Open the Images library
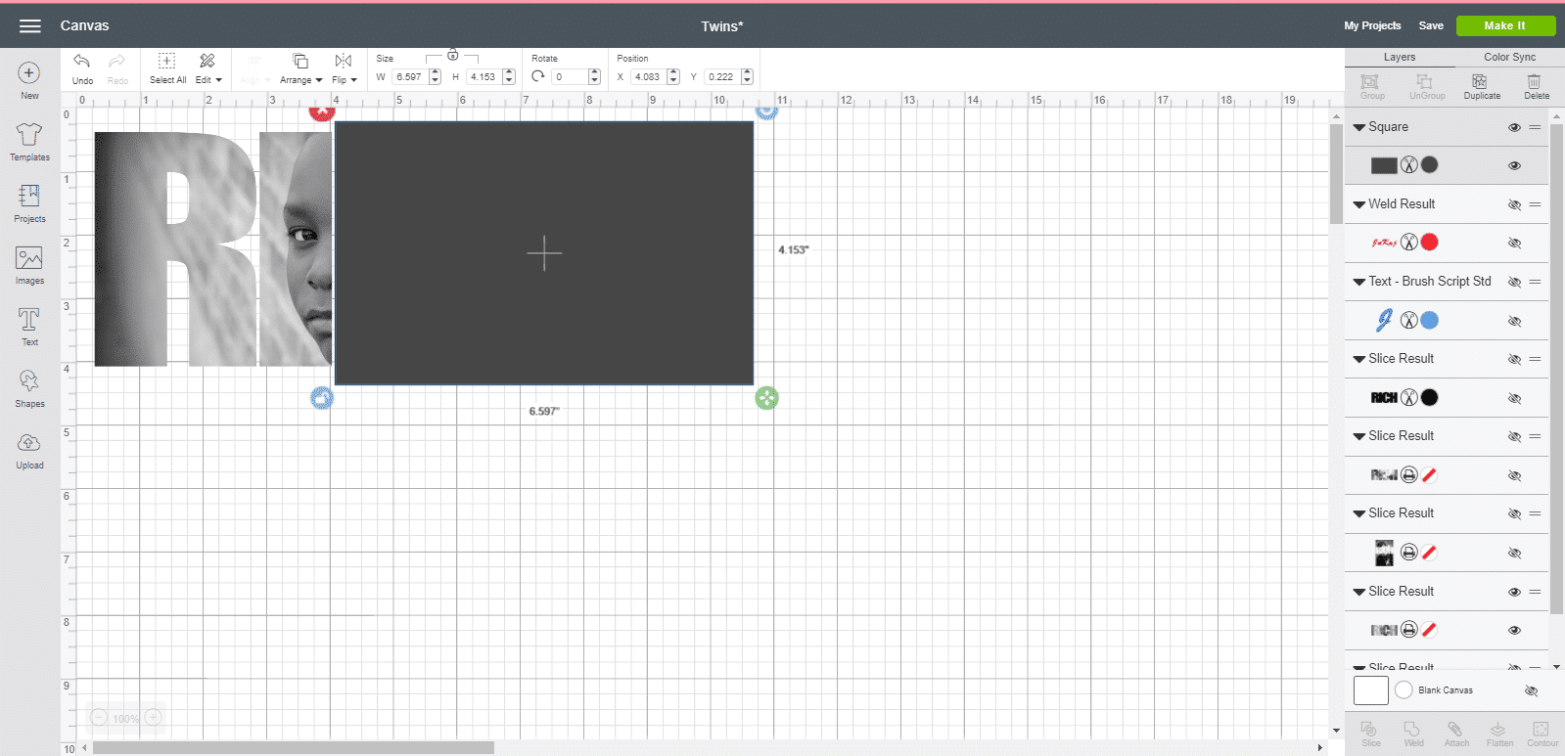This screenshot has width=1565, height=756. tap(29, 264)
